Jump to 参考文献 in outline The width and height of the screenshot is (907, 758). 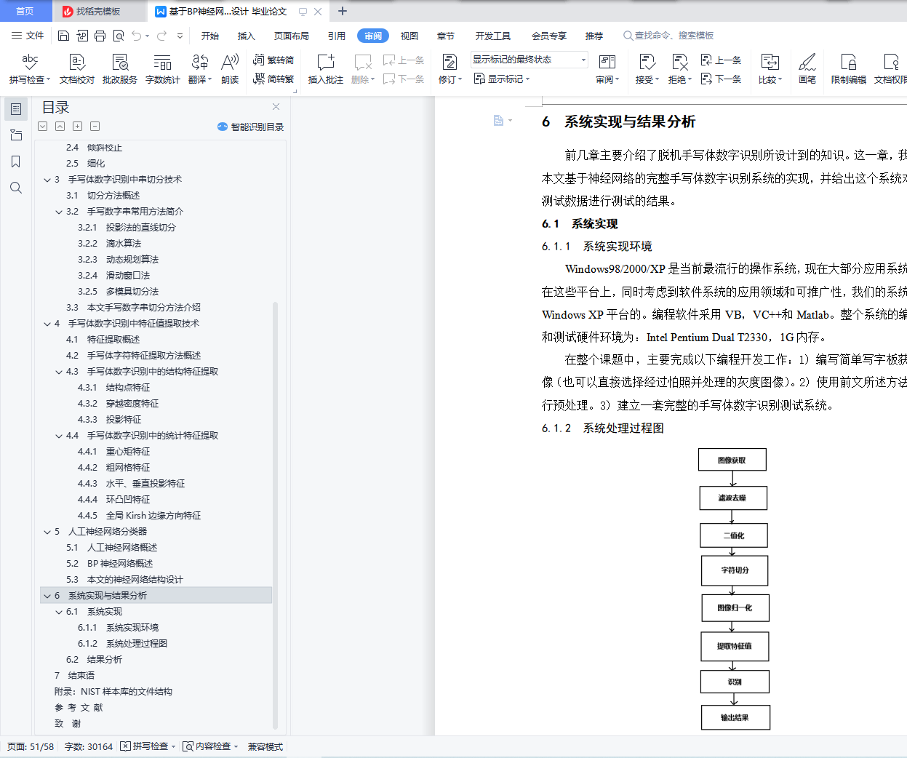click(79, 708)
